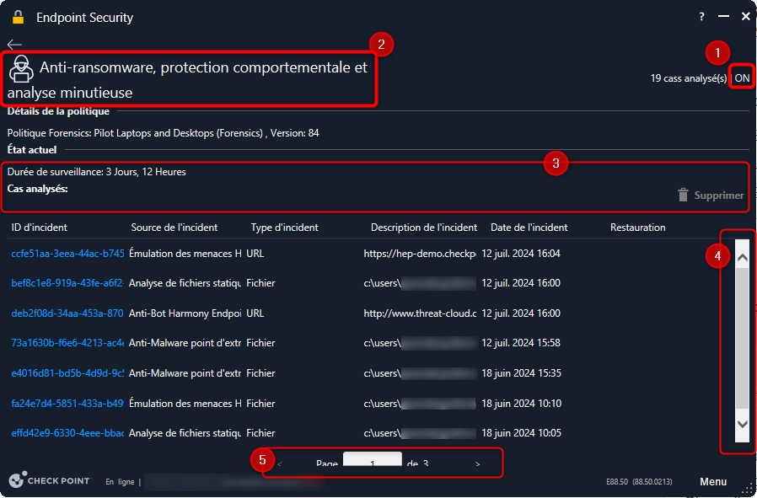Open the Menu at the bottom right
Screen dimensions: 757x498
click(713, 481)
